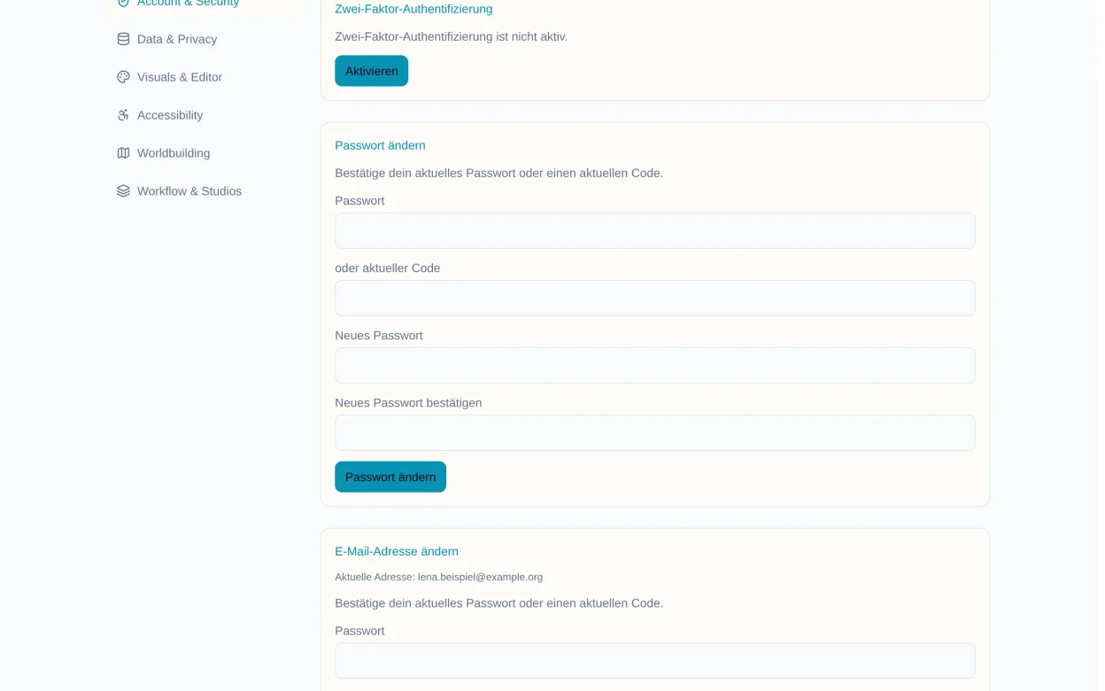Viewport: 1105px width, 691px height.
Task: Click the shield icon beside Account & Security
Action: click(x=123, y=3)
